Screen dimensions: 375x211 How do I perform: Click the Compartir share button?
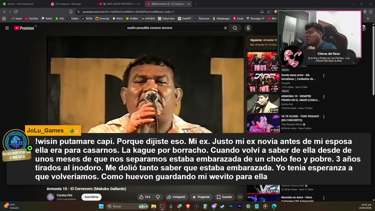click(176, 197)
